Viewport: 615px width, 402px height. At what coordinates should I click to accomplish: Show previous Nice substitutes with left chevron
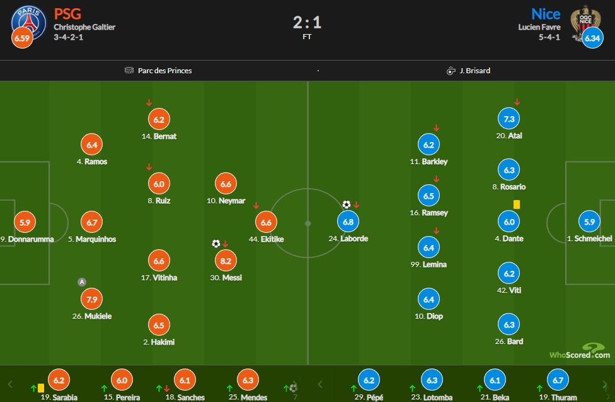click(320, 384)
